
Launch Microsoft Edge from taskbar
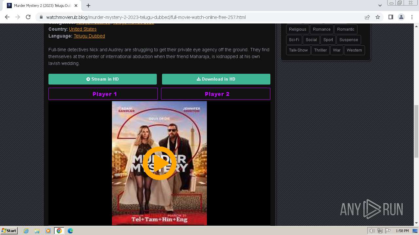70,231
